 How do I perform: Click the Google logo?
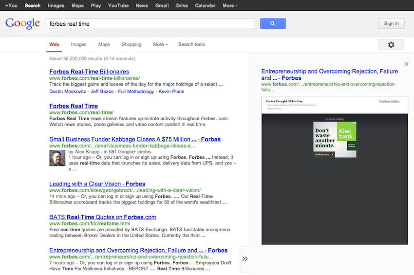click(x=23, y=23)
